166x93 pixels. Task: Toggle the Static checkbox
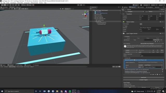(160, 10)
